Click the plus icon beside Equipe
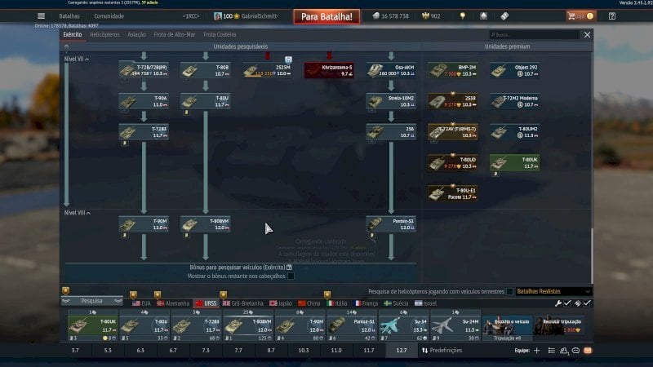The width and height of the screenshot is (653, 367). pyautogui.click(x=537, y=351)
